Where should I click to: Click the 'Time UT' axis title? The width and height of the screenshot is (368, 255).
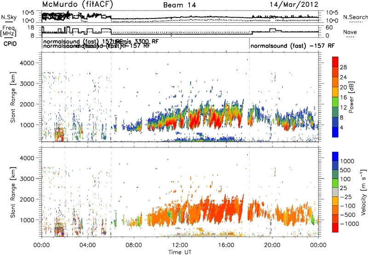[180, 252]
